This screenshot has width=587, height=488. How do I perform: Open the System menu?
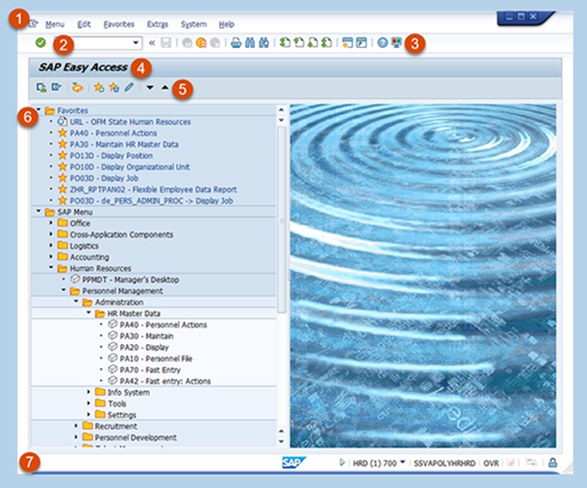[x=194, y=24]
